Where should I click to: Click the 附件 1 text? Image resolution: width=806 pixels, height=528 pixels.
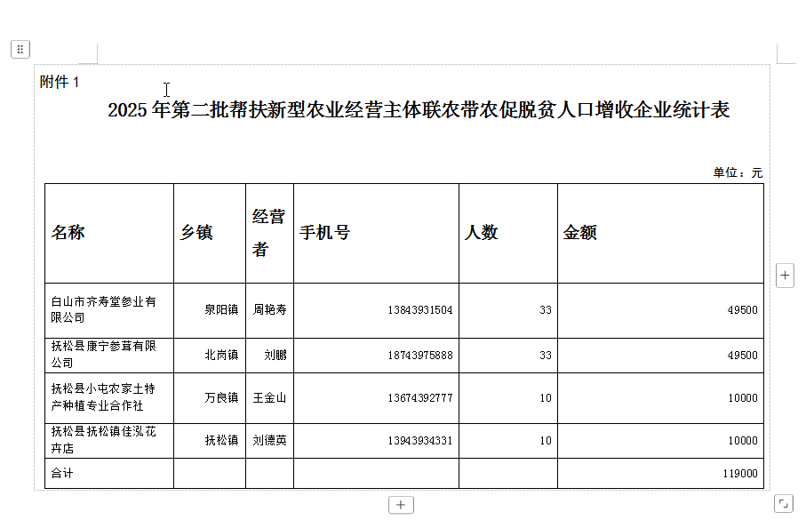point(60,83)
